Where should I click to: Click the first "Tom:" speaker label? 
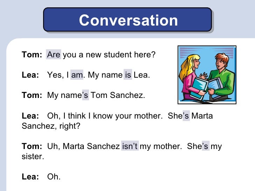32,55
